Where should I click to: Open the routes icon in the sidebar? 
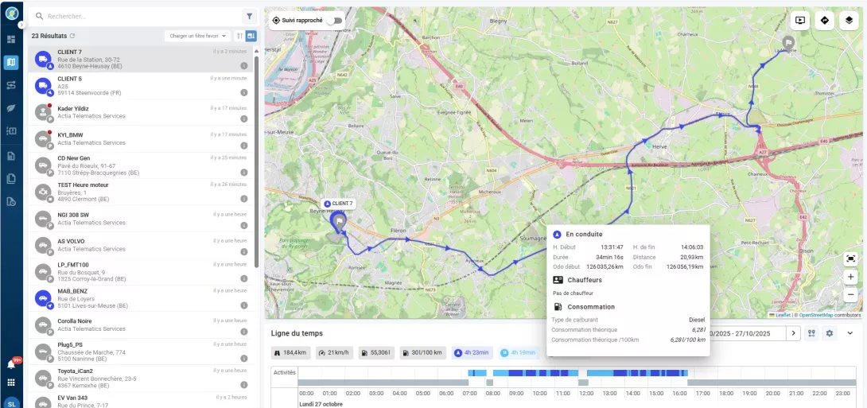point(11,85)
